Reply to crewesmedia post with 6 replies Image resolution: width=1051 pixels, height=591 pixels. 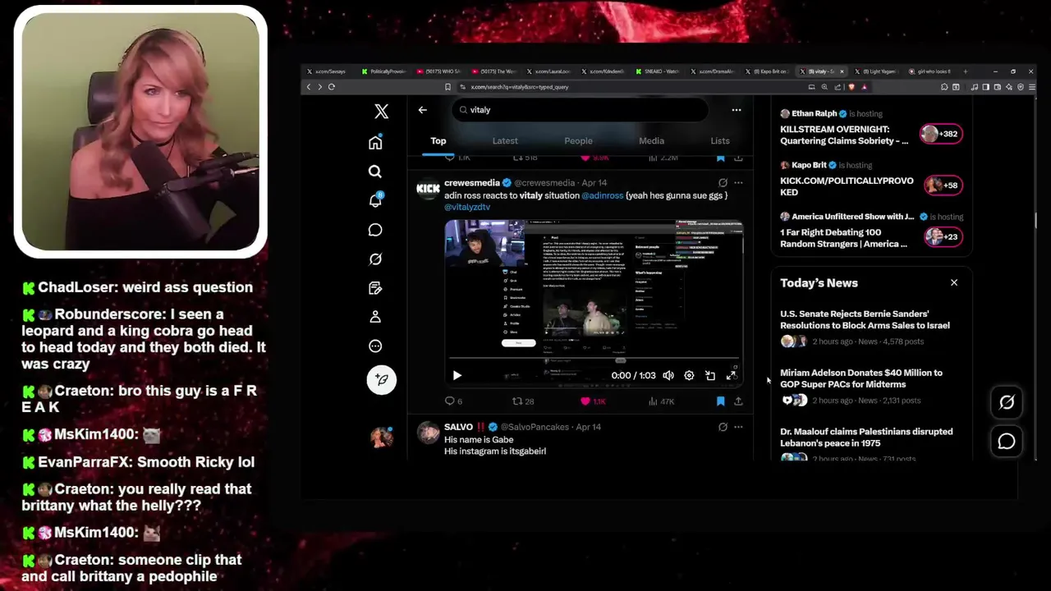click(453, 401)
